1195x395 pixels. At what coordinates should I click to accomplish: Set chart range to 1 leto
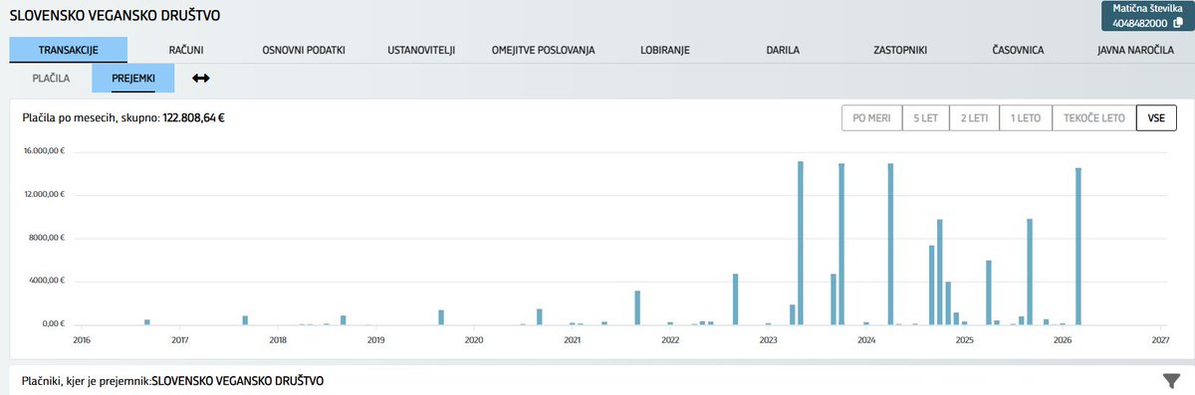pos(1026,117)
